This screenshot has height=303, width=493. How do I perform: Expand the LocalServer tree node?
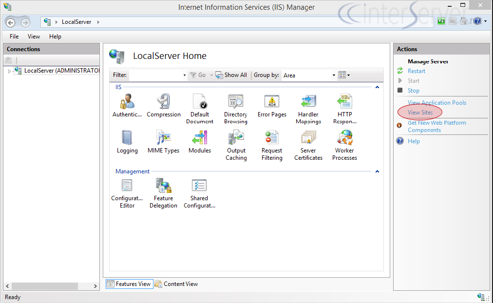pyautogui.click(x=9, y=71)
